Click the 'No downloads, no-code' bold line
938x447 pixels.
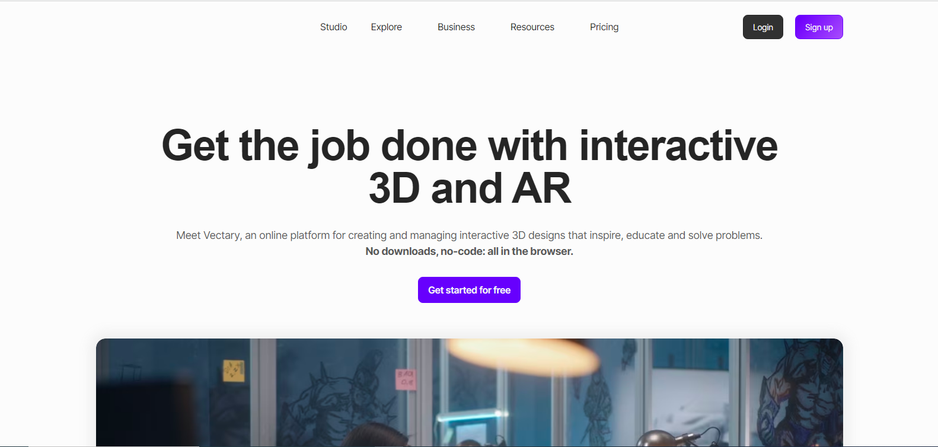pos(470,251)
